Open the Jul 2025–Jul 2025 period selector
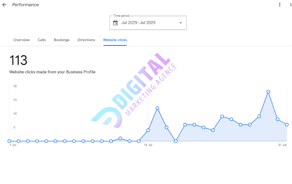This screenshot has height=184, width=292. 148,23
